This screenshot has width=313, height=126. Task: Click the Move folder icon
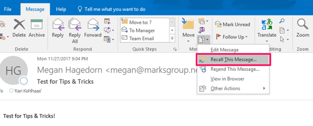(188, 23)
